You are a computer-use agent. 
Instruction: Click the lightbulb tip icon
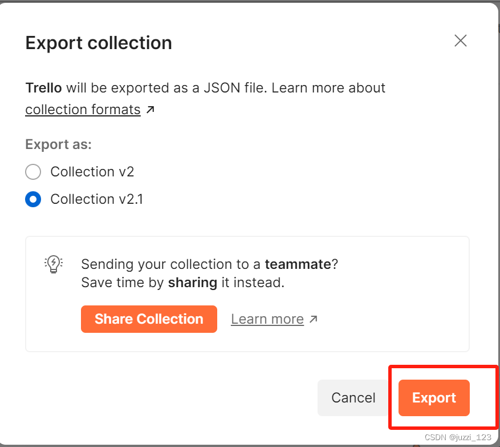coord(53,264)
